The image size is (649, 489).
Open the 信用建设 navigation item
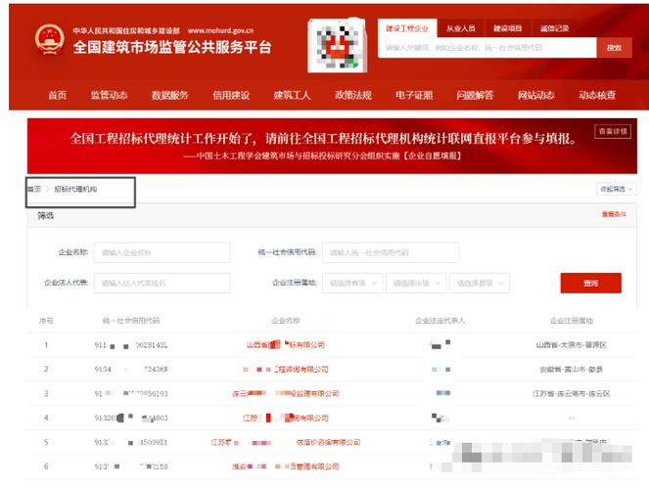tap(231, 95)
